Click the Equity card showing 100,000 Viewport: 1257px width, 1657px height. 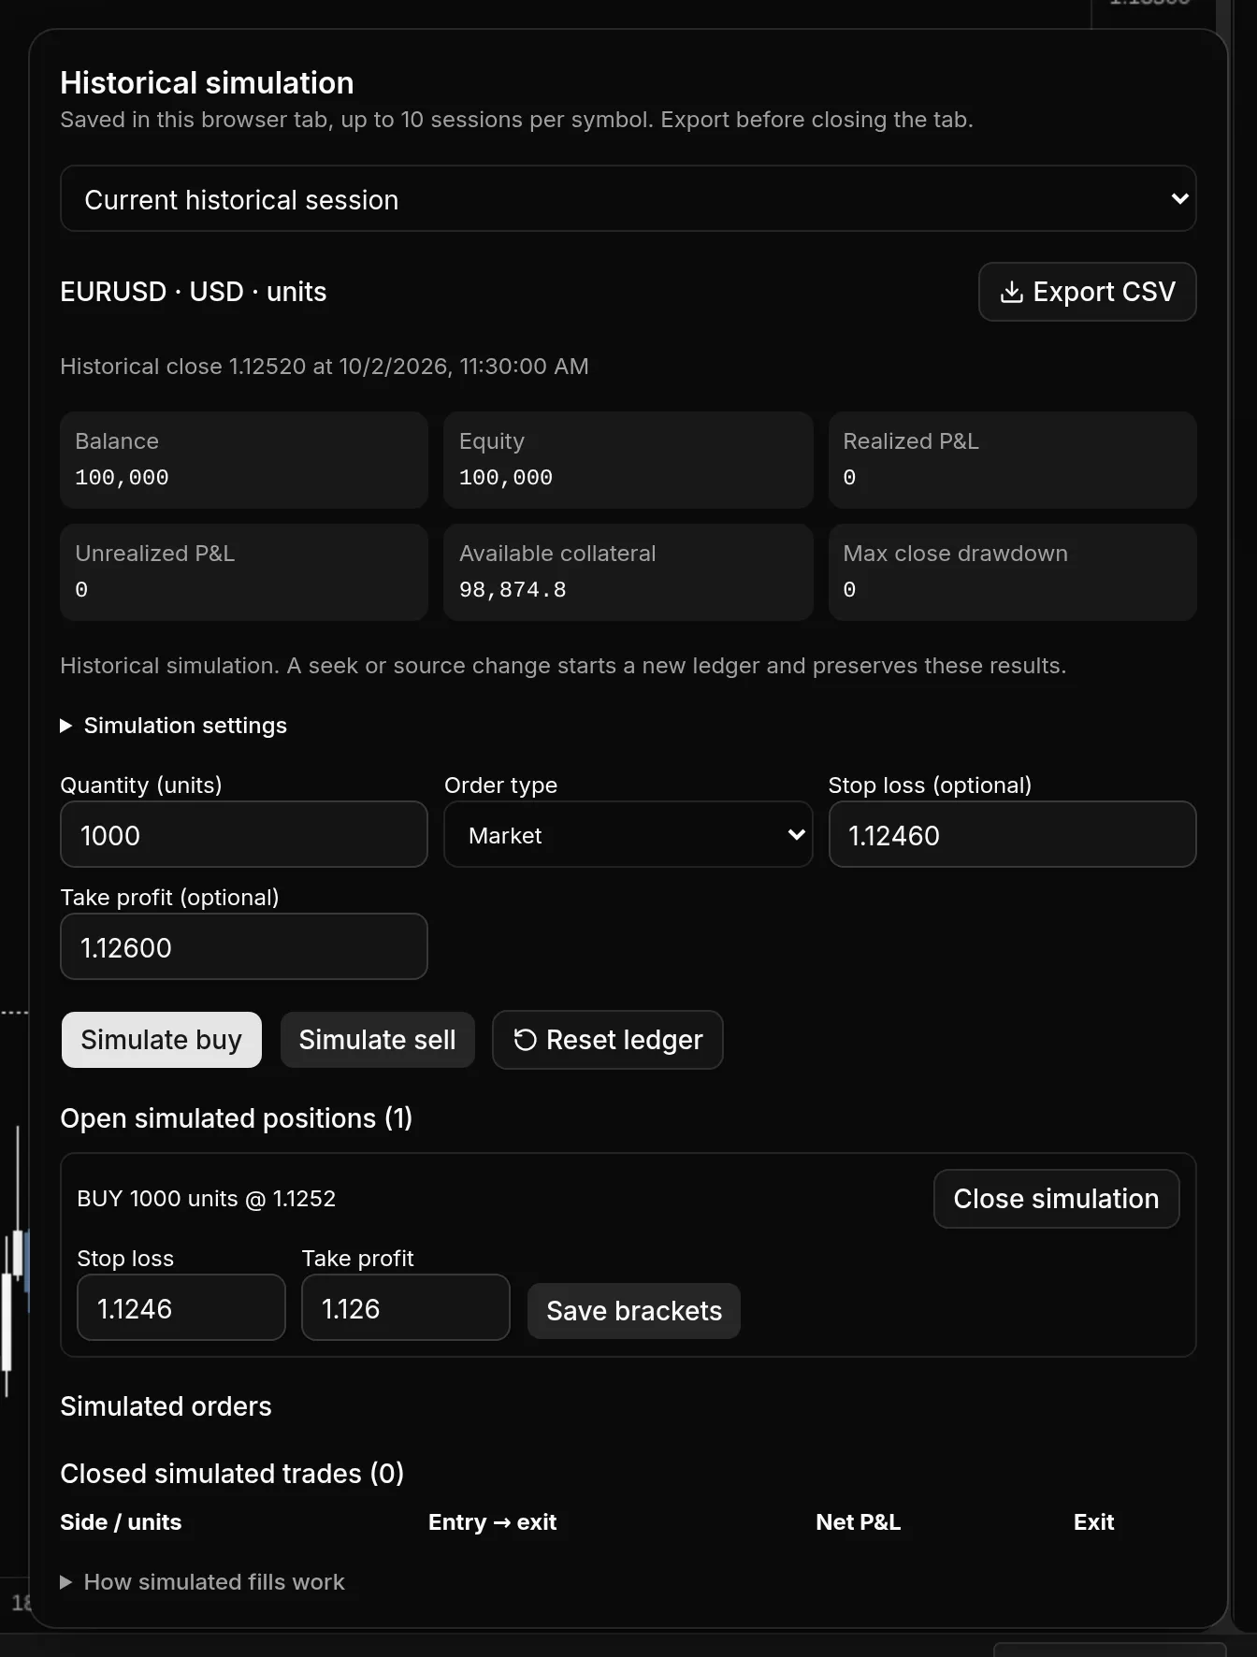(628, 460)
